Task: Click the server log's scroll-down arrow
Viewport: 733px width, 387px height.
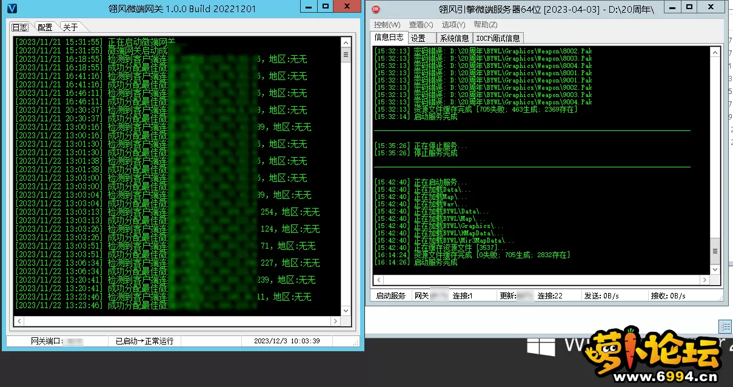Action: click(715, 269)
